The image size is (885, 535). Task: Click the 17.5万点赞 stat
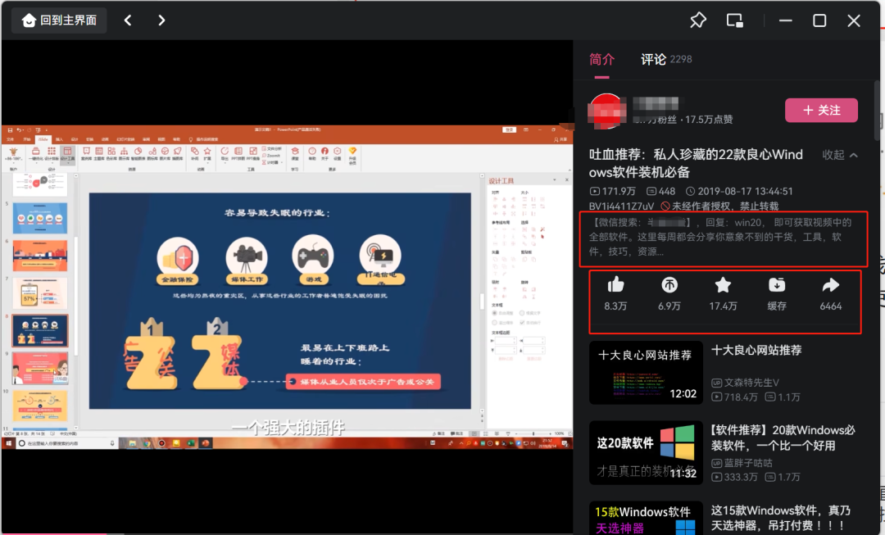(x=708, y=120)
